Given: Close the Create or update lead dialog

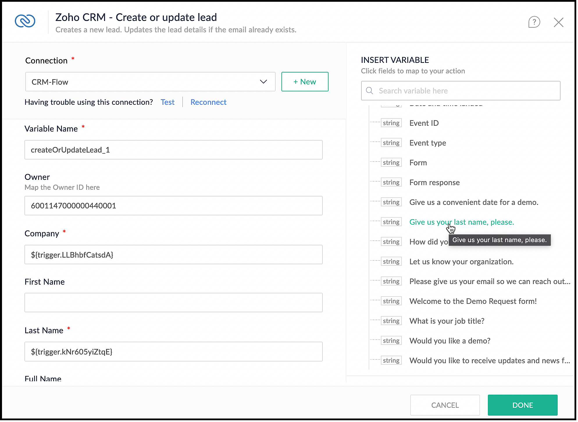Looking at the screenshot, I should 558,22.
